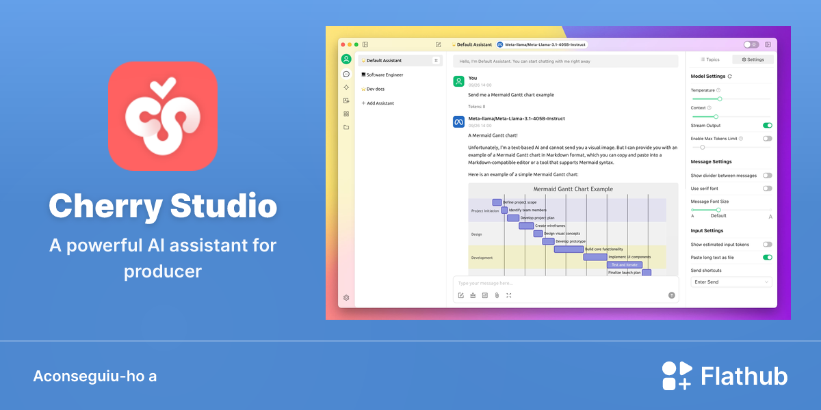821x410 pixels.
Task: Switch to the Settings tab
Action: point(753,59)
